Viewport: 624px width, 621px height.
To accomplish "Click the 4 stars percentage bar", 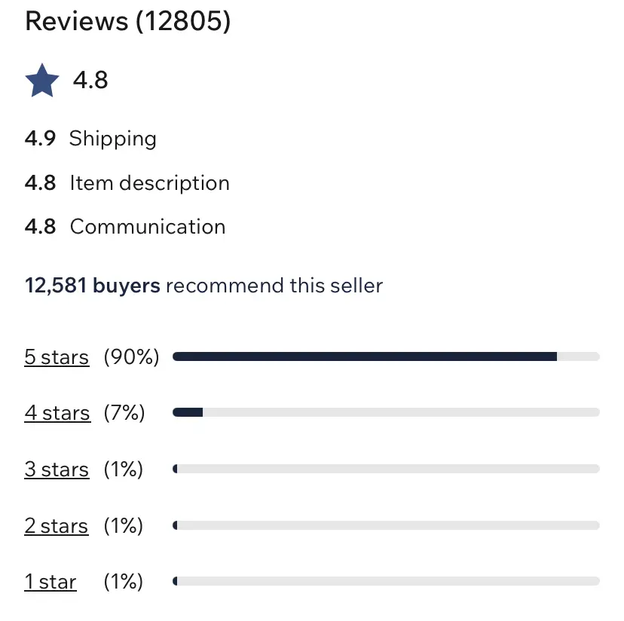I will 386,412.
